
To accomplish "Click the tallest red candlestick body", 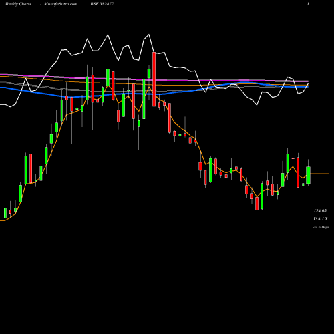I will [x=154, y=79].
